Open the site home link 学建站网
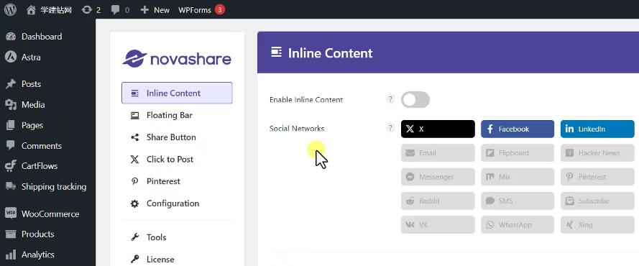Screen dimensions: 639x266 coord(49,10)
